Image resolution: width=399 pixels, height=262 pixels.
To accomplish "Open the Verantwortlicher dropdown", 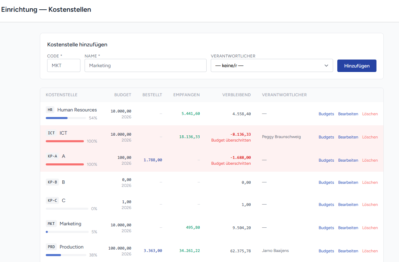I will pos(272,65).
